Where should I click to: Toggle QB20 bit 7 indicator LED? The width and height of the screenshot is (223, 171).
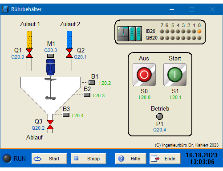(162, 38)
